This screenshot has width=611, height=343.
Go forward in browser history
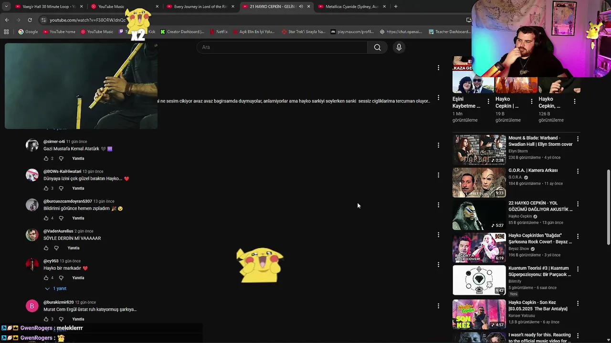pos(18,20)
